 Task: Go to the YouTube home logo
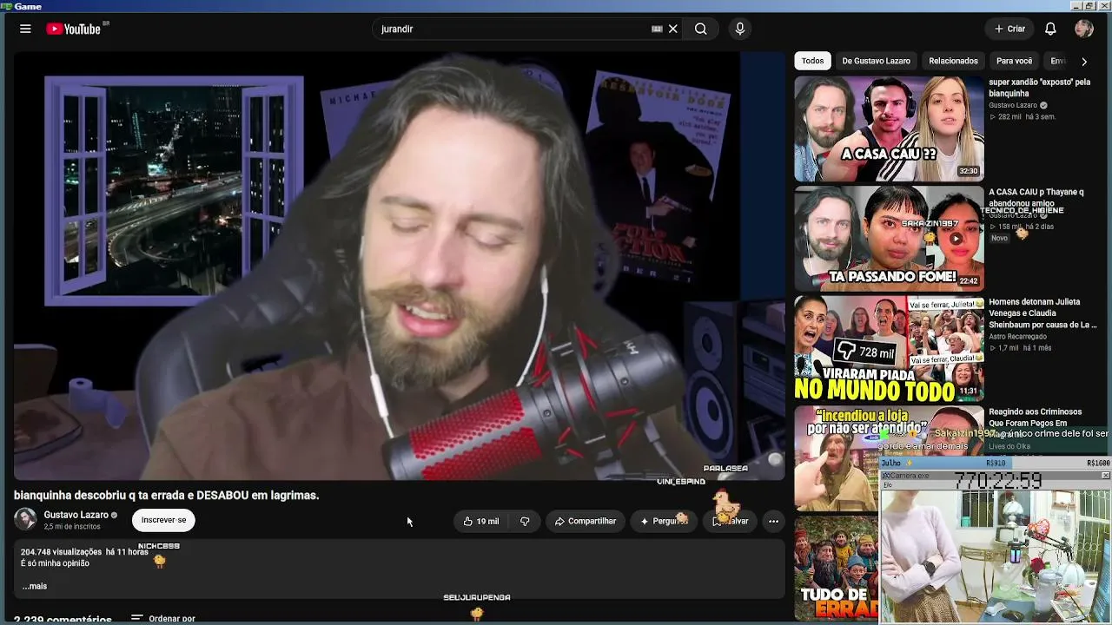74,29
